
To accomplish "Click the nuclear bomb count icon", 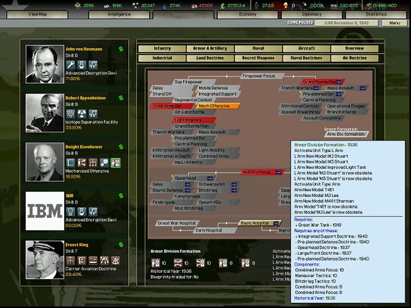I will tap(286, 5).
